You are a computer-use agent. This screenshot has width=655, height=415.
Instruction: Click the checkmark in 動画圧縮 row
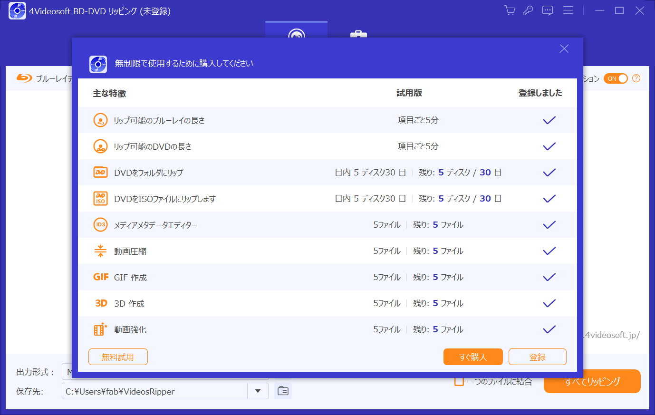coord(549,251)
